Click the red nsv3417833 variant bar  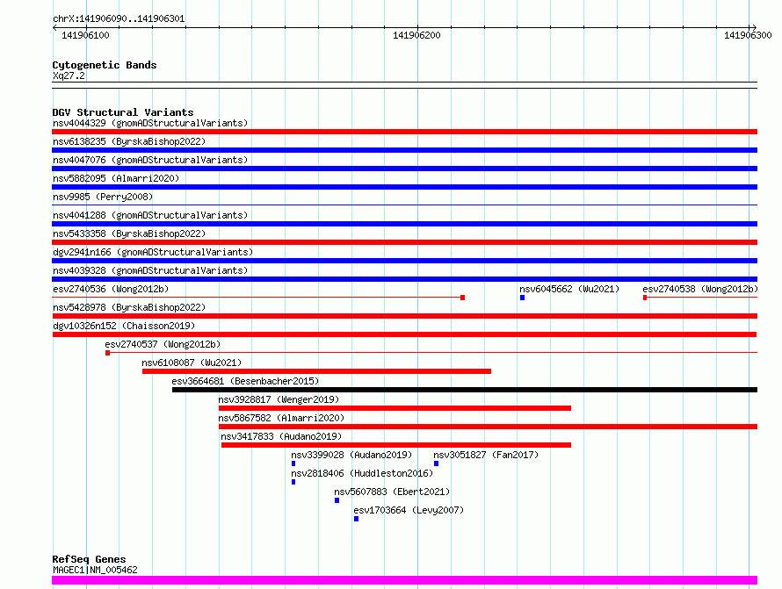pos(396,445)
